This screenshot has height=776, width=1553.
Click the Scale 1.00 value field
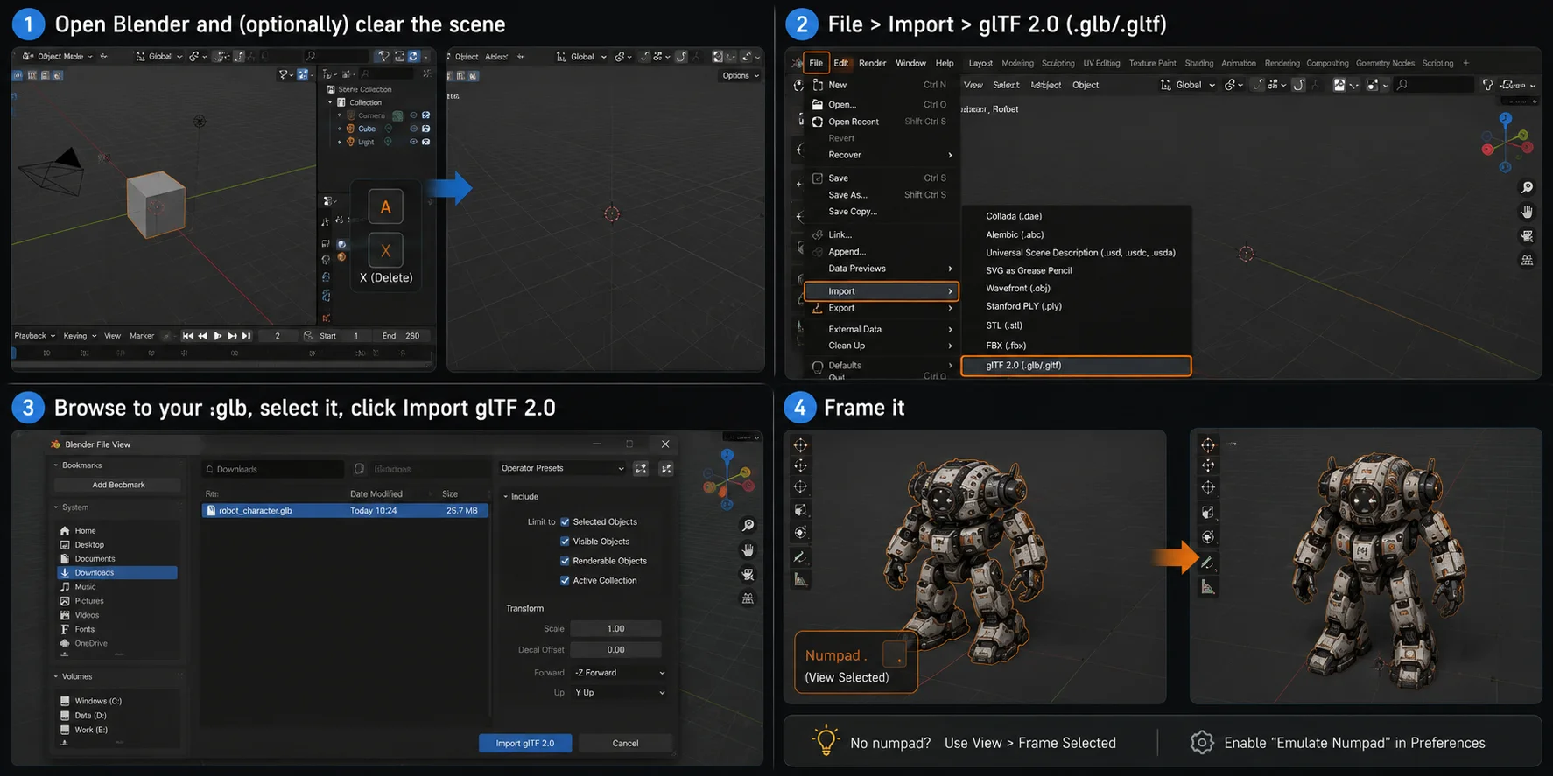(615, 629)
